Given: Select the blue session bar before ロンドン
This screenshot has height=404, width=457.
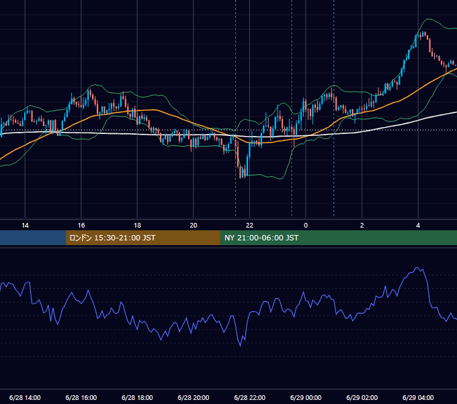Looking at the screenshot, I should point(33,238).
